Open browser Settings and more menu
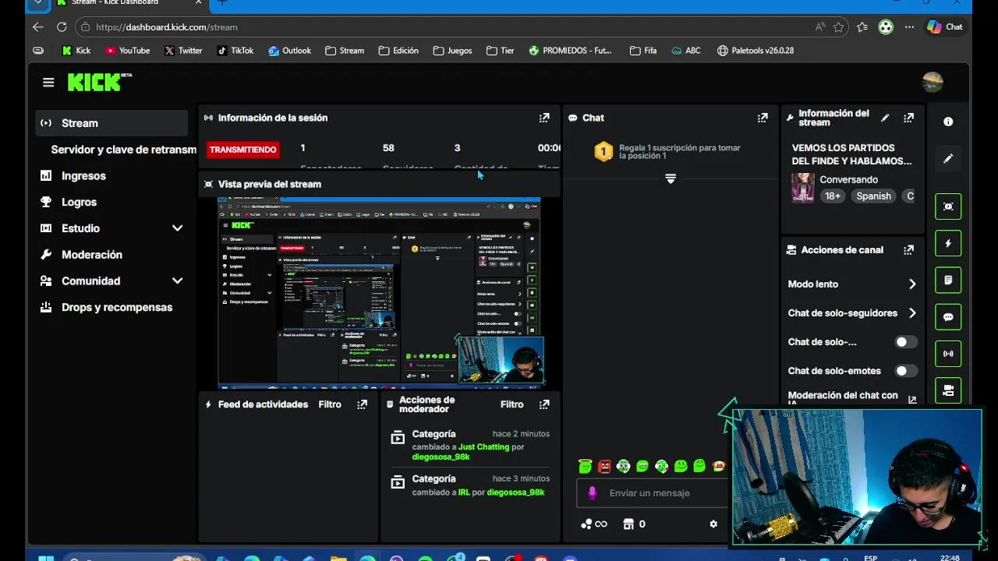The width and height of the screenshot is (998, 561). [909, 27]
